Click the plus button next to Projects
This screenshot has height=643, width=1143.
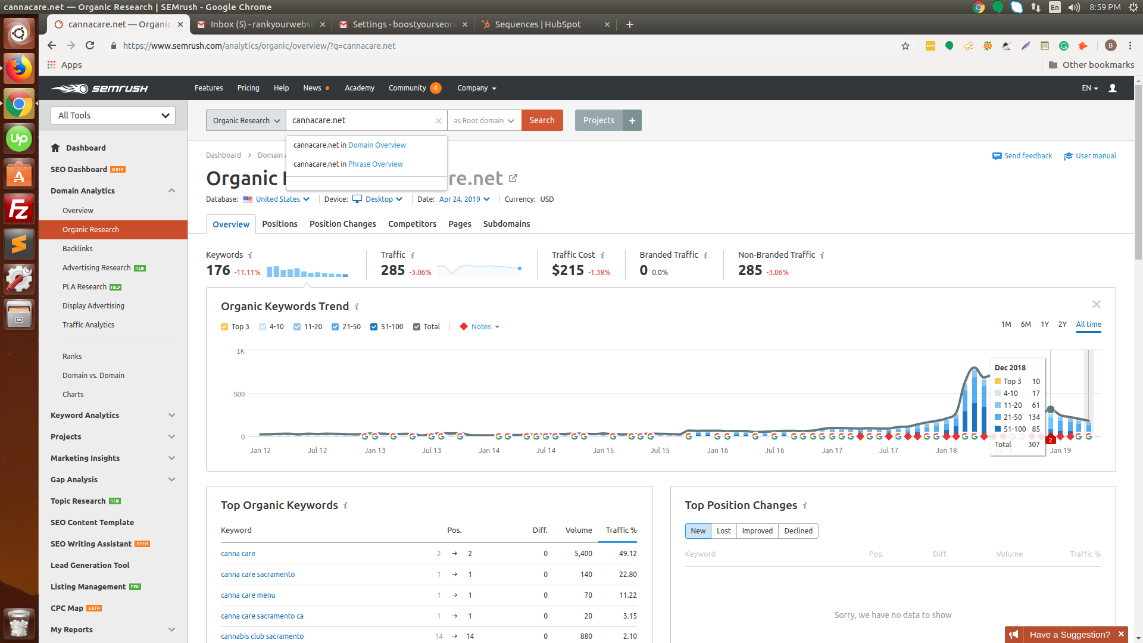632,120
